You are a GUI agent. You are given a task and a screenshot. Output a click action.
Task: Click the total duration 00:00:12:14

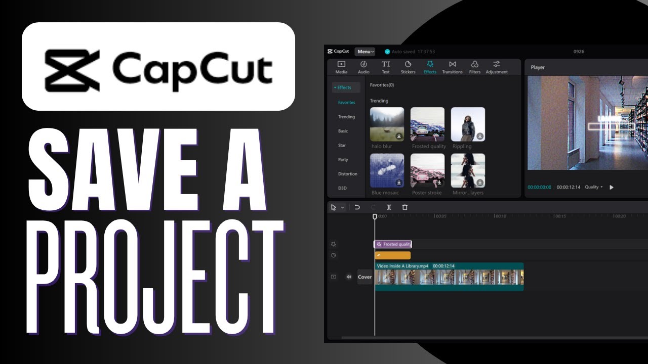pyautogui.click(x=569, y=187)
